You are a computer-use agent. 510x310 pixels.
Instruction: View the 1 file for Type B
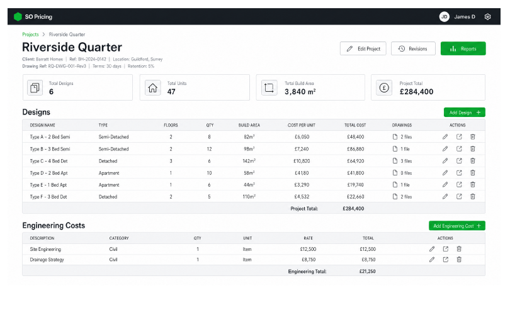pyautogui.click(x=401, y=149)
